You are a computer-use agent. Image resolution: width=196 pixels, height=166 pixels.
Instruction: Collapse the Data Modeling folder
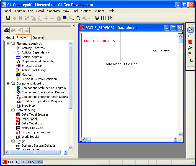click(8, 110)
